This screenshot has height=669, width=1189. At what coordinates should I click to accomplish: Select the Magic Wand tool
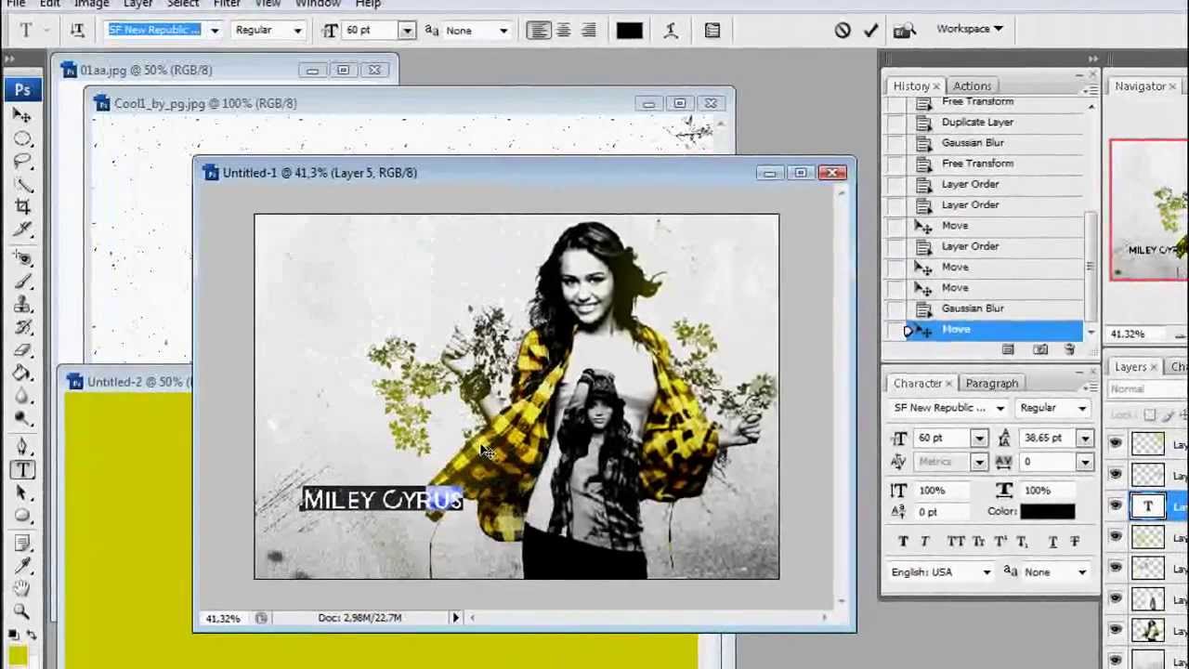[22, 184]
